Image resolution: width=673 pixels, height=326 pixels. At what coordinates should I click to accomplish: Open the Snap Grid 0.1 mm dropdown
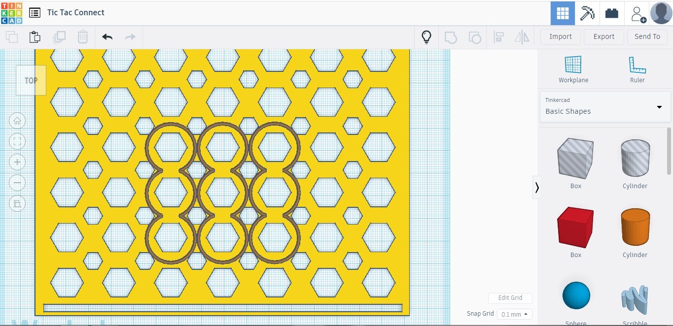tap(514, 314)
